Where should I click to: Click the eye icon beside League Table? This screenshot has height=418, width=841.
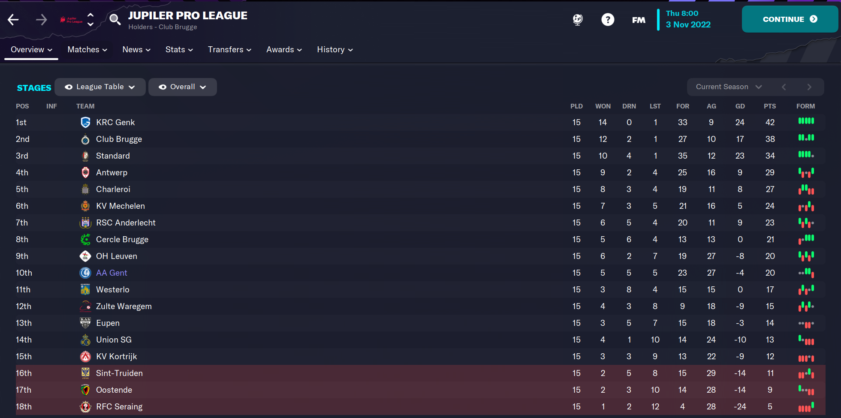coord(69,87)
